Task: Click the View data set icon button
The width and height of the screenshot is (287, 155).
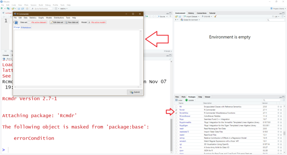Action: coord(72,22)
